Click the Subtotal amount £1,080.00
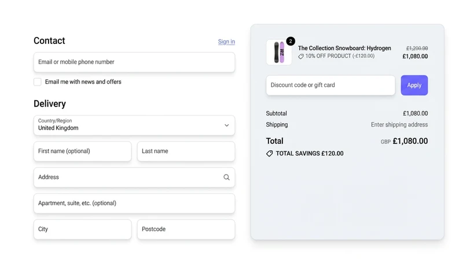The image size is (463, 260). [x=415, y=113]
